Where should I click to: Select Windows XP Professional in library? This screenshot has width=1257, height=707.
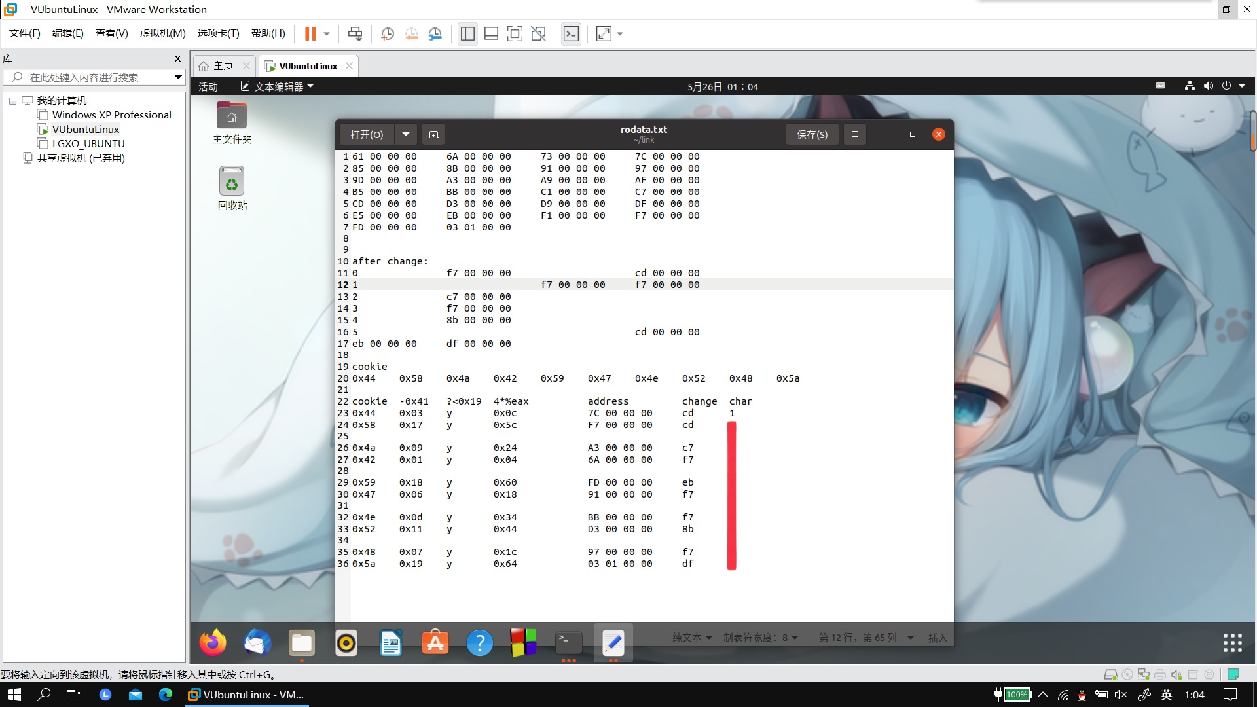click(x=111, y=115)
